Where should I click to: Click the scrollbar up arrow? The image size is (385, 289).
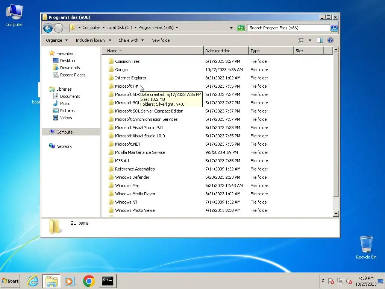pos(336,49)
